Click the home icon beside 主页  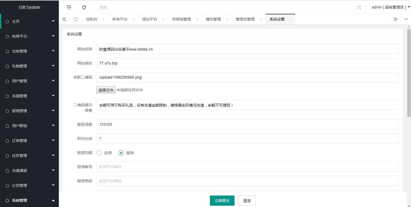(x=7, y=21)
